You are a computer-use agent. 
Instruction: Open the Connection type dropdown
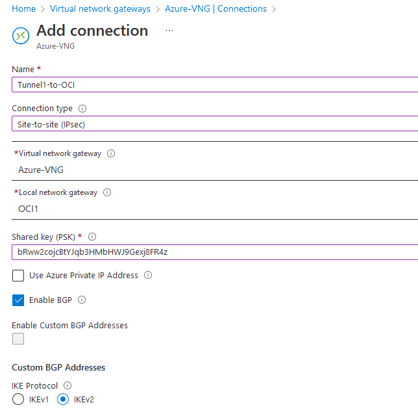[x=214, y=123]
